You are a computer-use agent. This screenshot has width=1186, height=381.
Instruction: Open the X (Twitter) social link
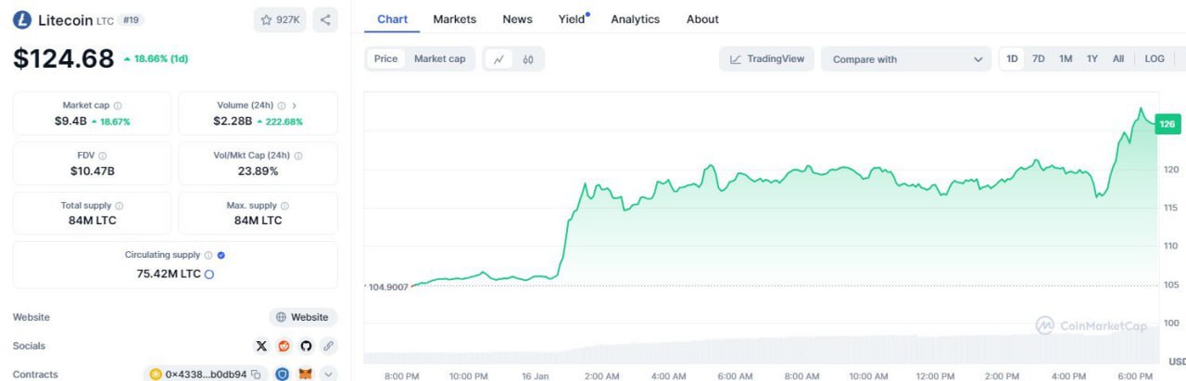[x=261, y=345]
